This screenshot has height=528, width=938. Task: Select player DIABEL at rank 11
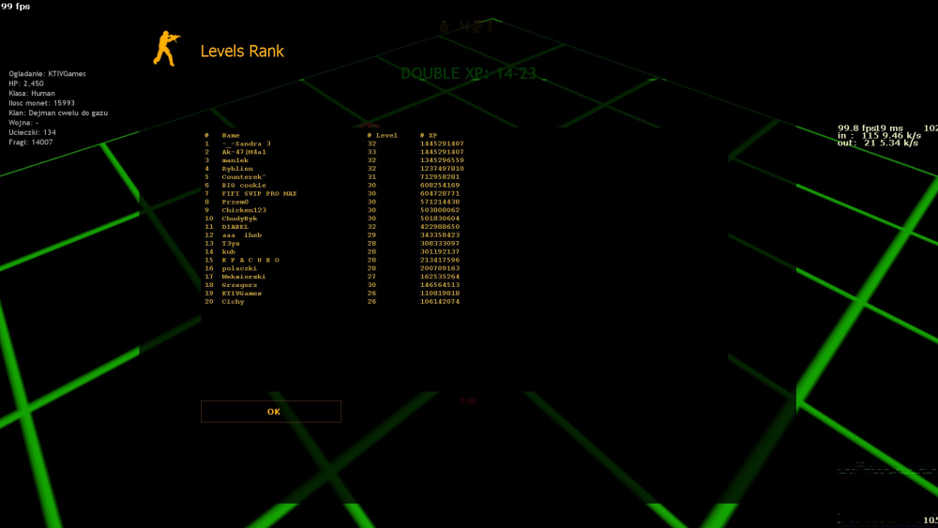click(235, 227)
